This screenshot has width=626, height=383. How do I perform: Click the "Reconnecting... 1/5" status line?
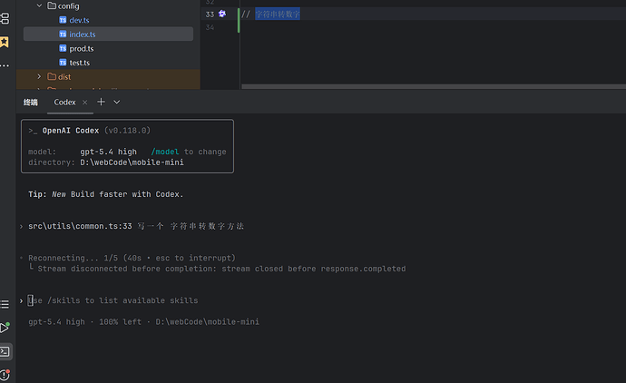tap(132, 258)
